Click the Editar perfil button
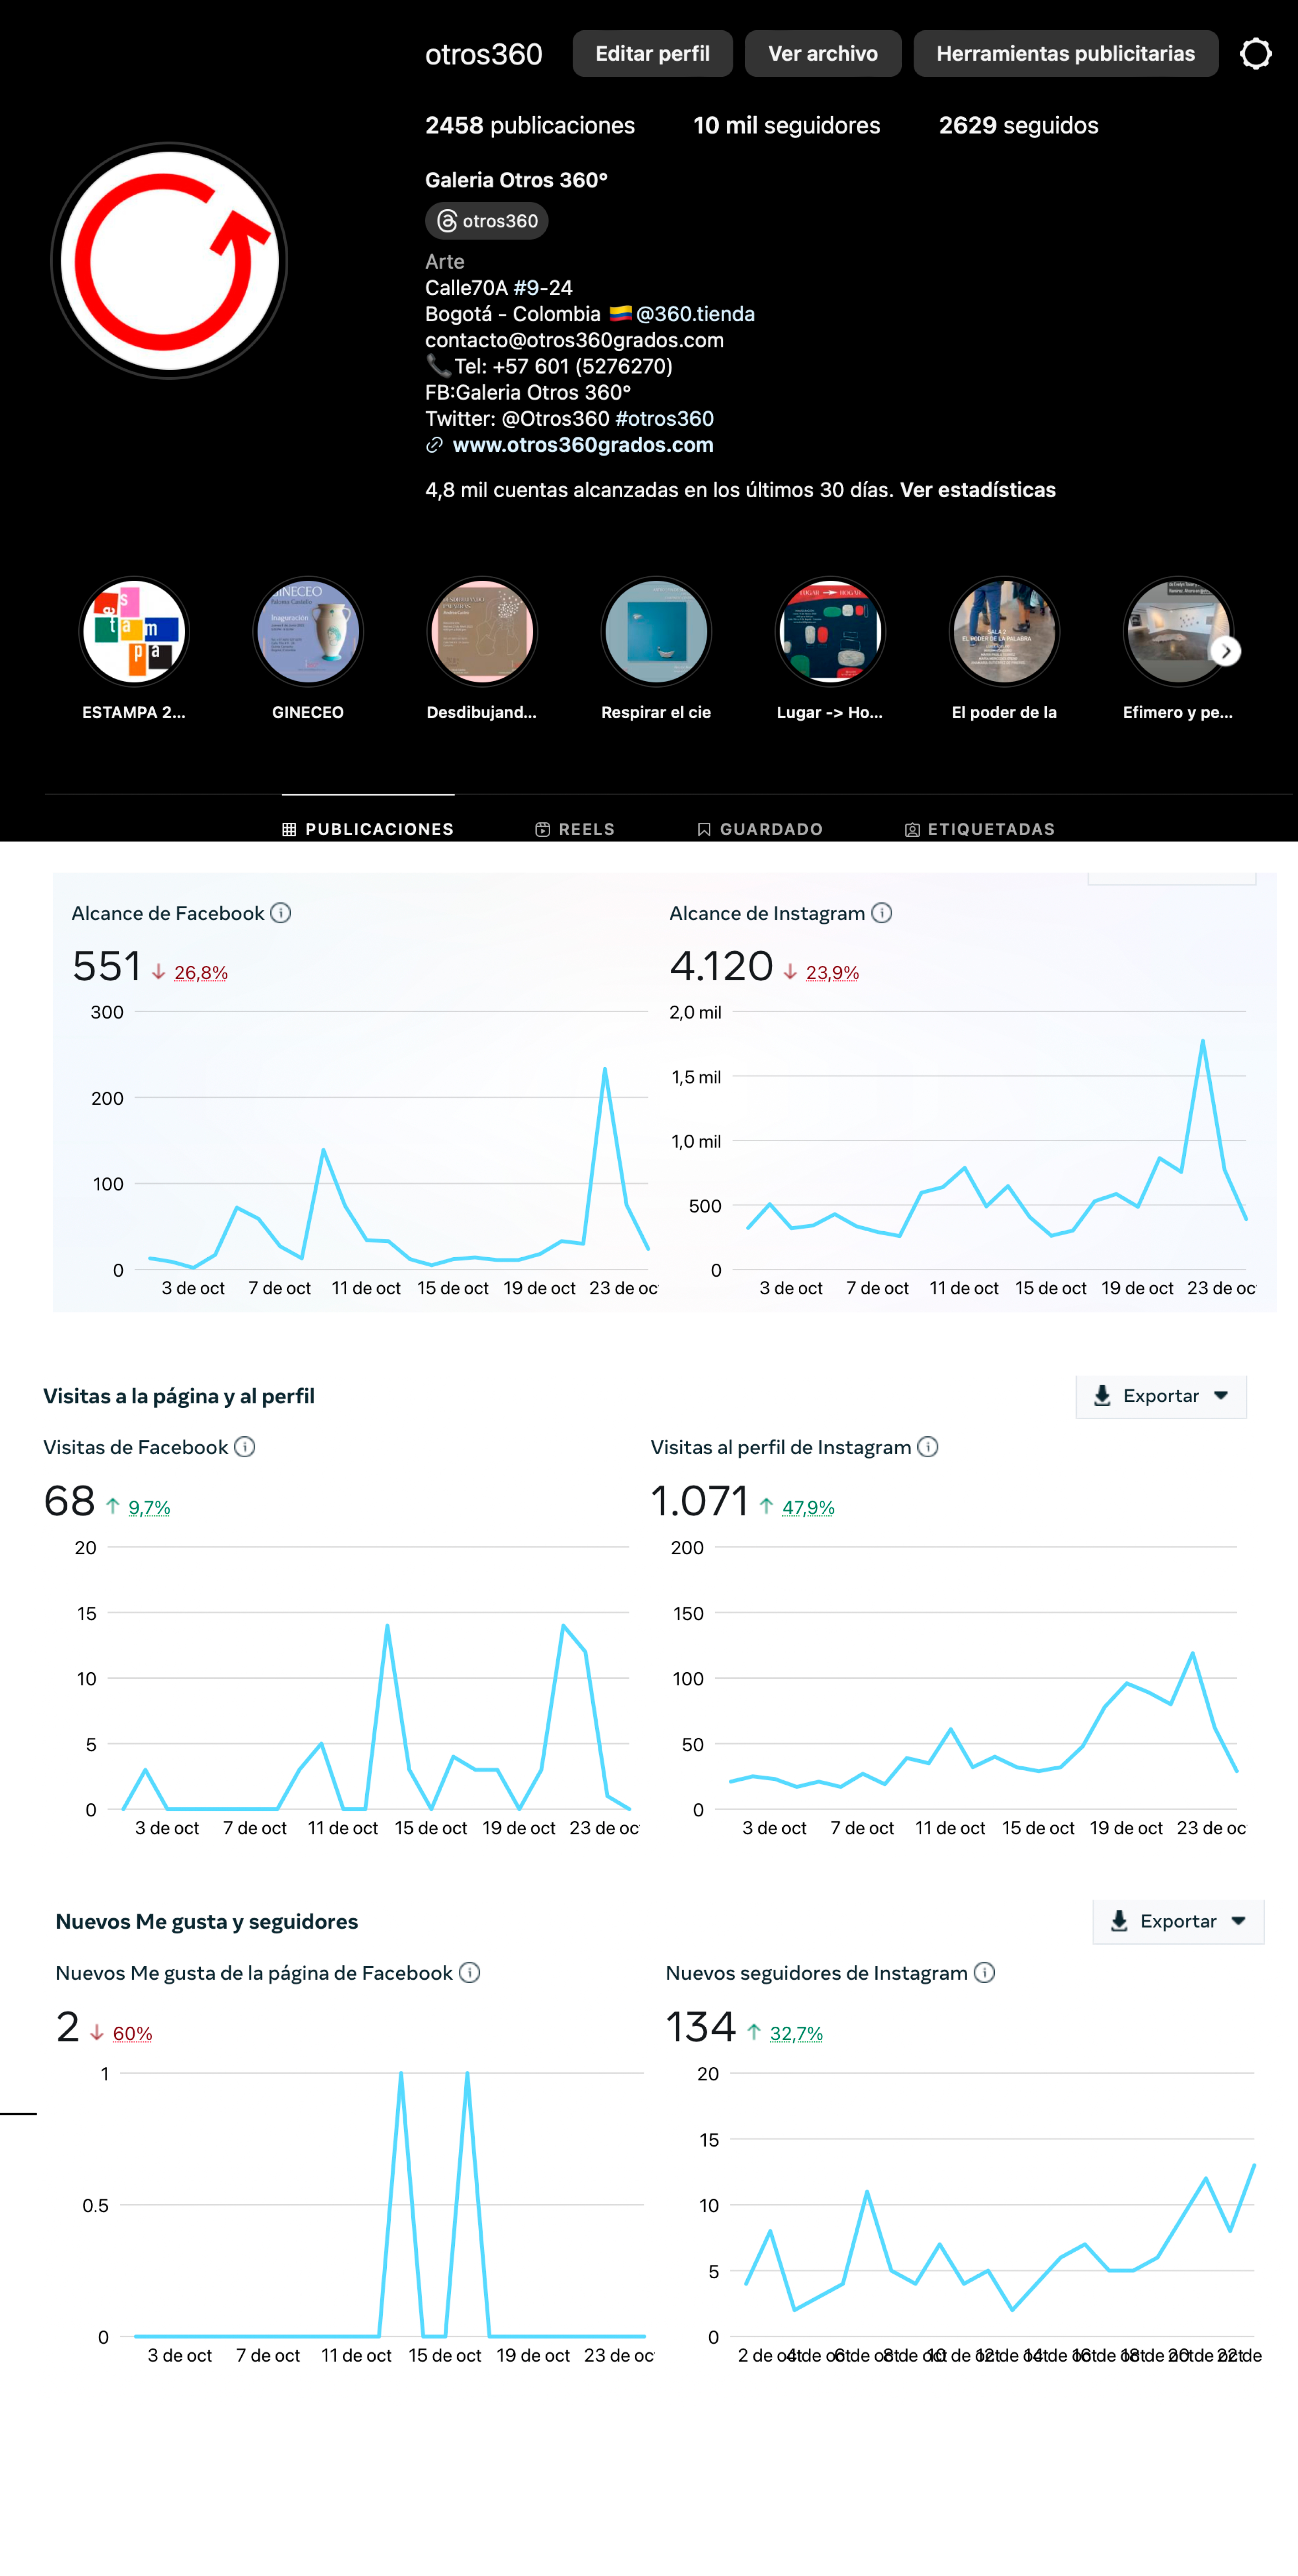1298x2576 pixels. pyautogui.click(x=652, y=54)
